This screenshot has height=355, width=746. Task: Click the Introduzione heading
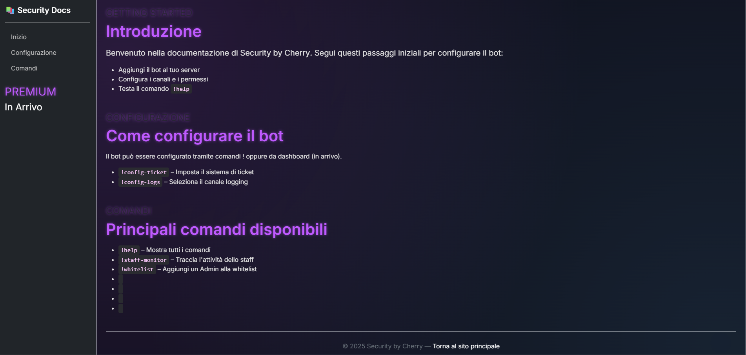[x=154, y=31]
